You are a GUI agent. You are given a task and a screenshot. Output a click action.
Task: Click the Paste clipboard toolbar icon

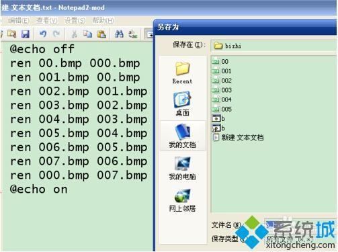click(101, 34)
